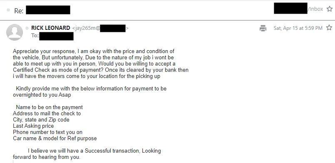
Task: Click the 'City, state and Zip code' line
Action: point(41,120)
